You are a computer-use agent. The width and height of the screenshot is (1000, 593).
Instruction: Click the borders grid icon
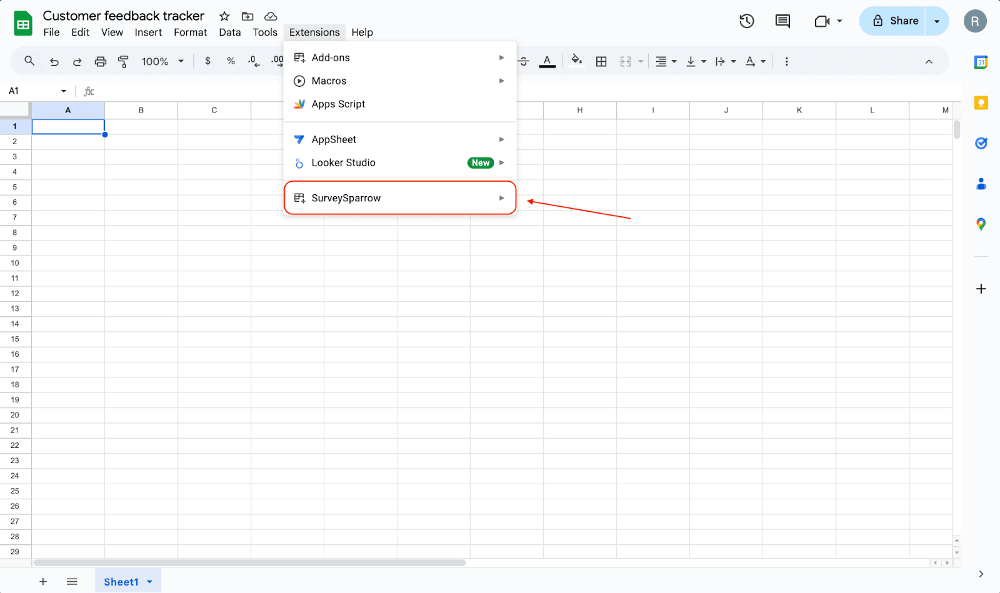pos(601,61)
